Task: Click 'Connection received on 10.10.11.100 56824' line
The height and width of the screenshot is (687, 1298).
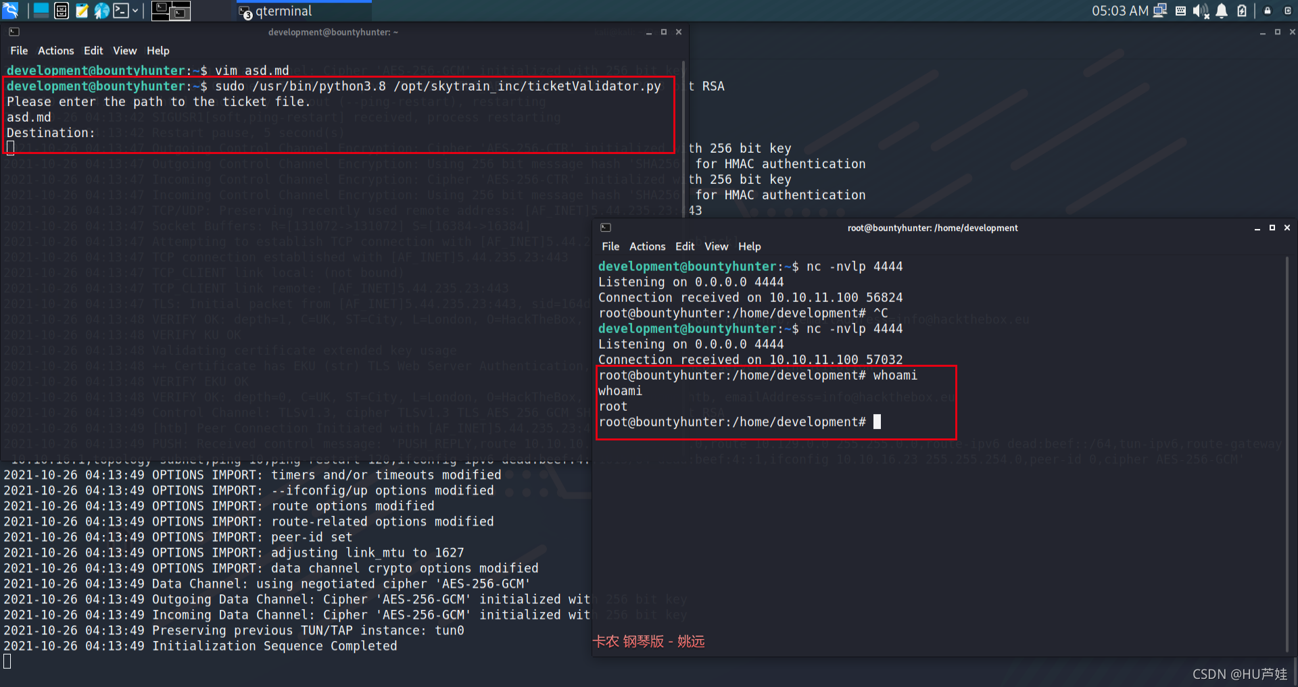Action: tap(750, 297)
